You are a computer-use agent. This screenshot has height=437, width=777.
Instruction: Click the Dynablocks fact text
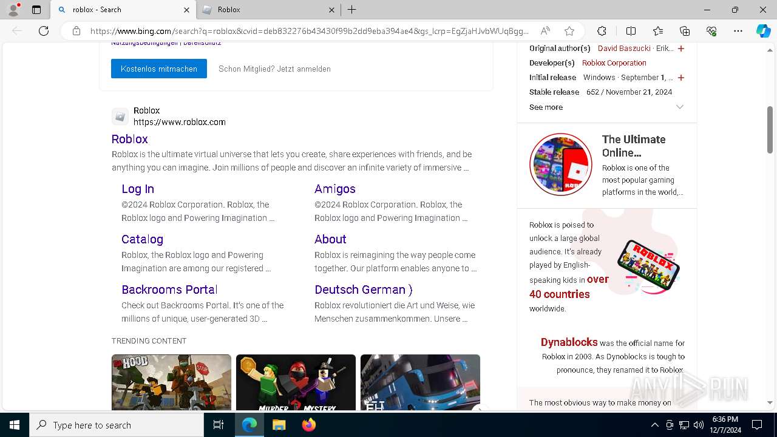[569, 342]
